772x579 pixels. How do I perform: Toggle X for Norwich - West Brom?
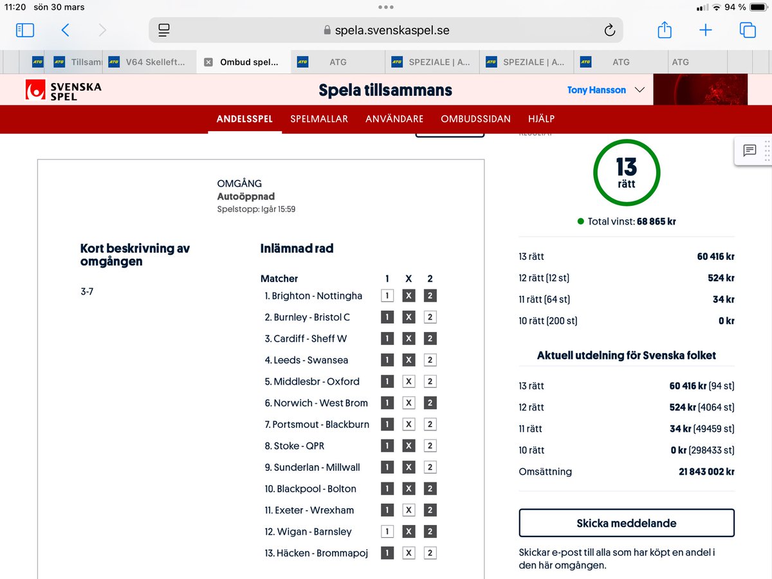409,403
